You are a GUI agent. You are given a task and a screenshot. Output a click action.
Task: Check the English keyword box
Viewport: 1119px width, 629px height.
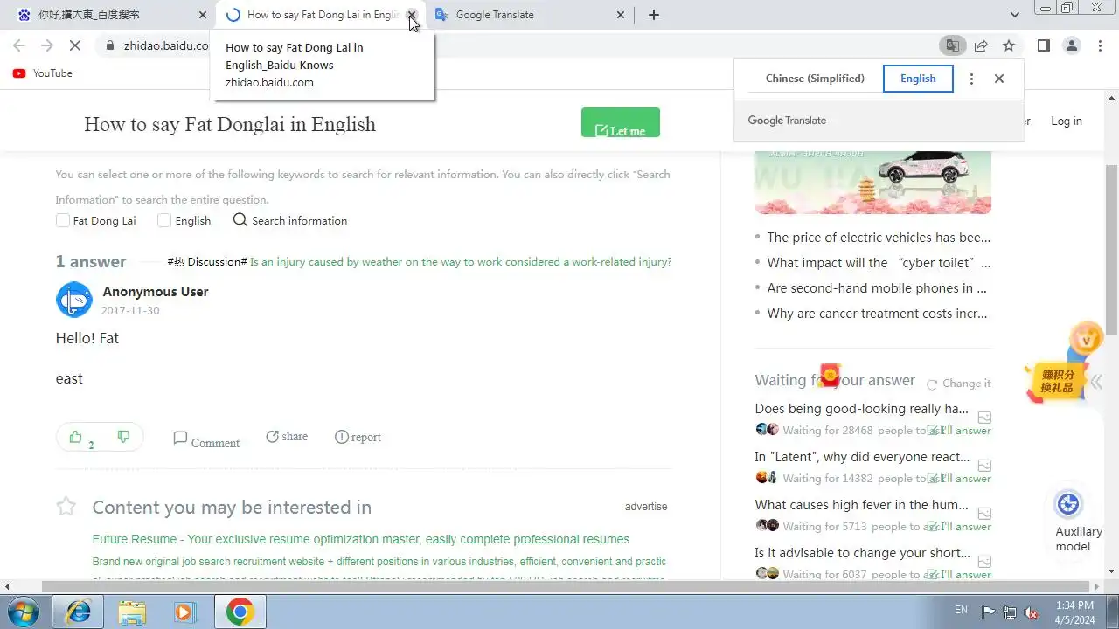point(164,220)
